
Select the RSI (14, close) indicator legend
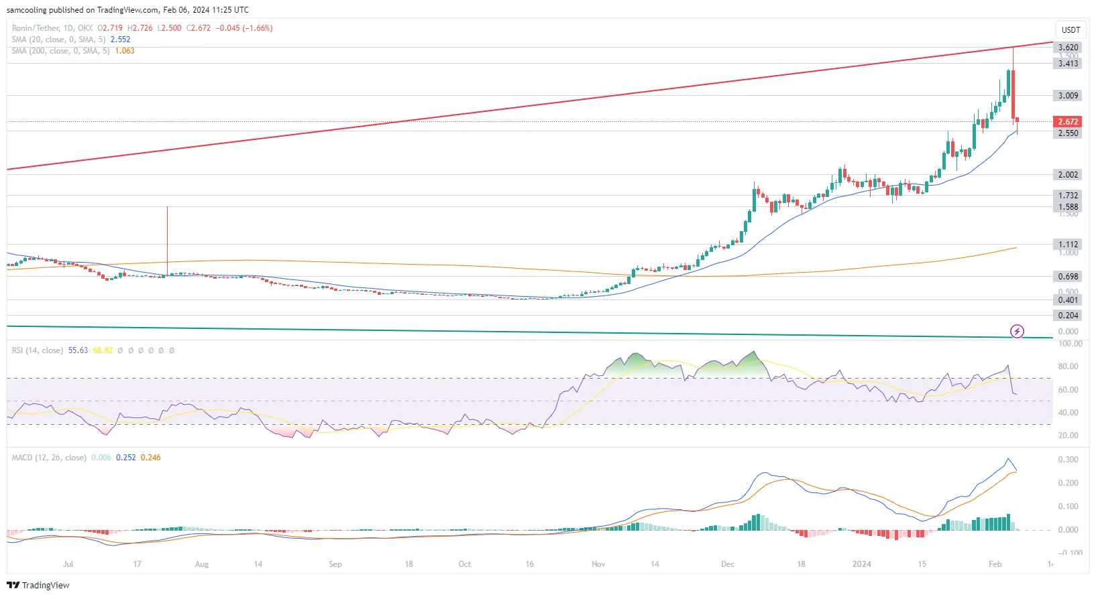pos(38,350)
